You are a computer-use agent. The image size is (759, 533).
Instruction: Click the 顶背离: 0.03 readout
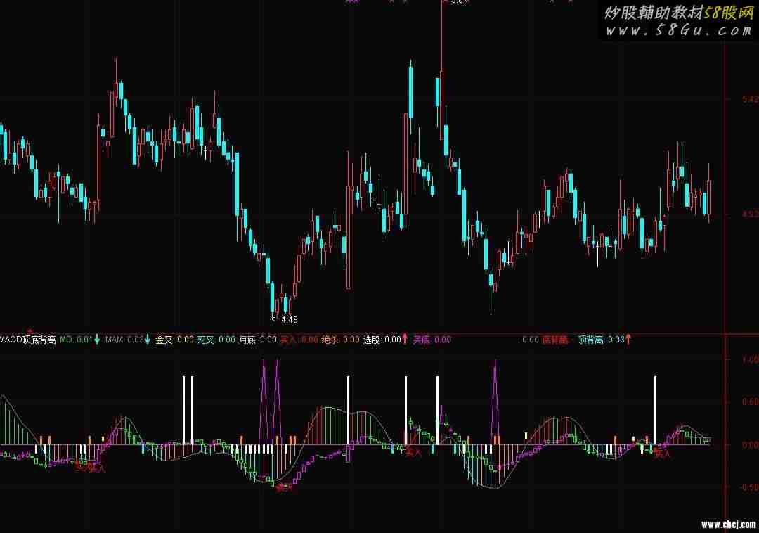pos(602,340)
